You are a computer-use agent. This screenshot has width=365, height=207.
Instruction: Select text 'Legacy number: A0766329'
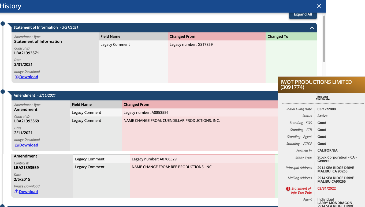pos(154,159)
